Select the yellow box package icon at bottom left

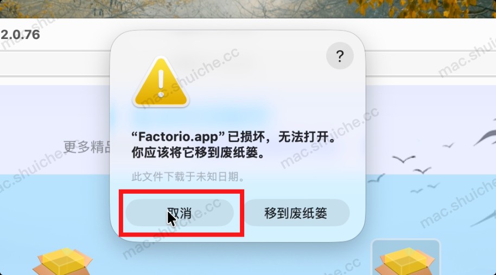click(x=63, y=261)
